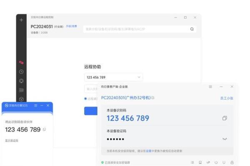Click the edit icon beside PC20240301 device name

click(153, 98)
